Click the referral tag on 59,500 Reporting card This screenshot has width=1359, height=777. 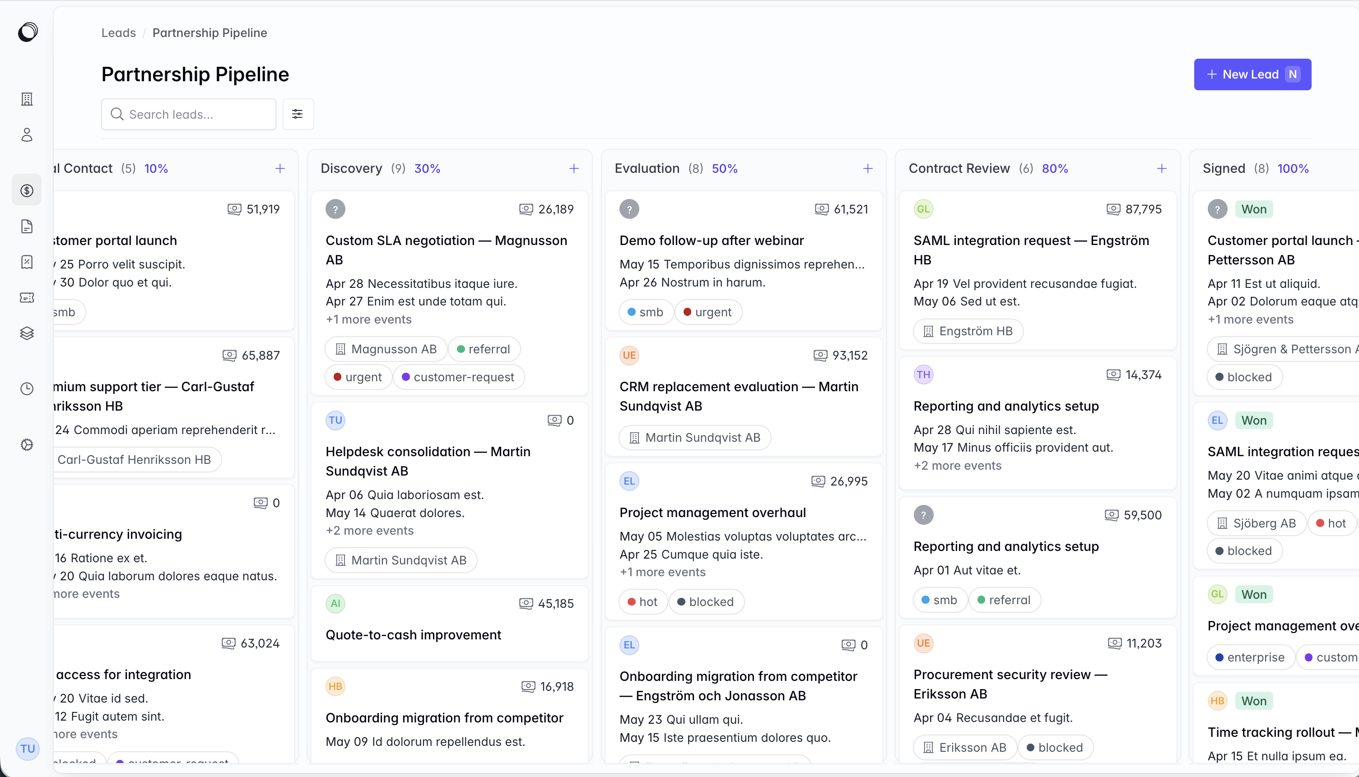[x=1005, y=600]
